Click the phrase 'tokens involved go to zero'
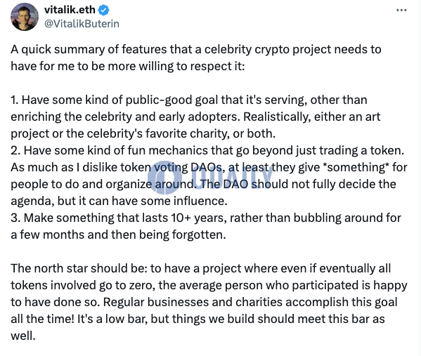The image size is (421, 356). (83, 286)
